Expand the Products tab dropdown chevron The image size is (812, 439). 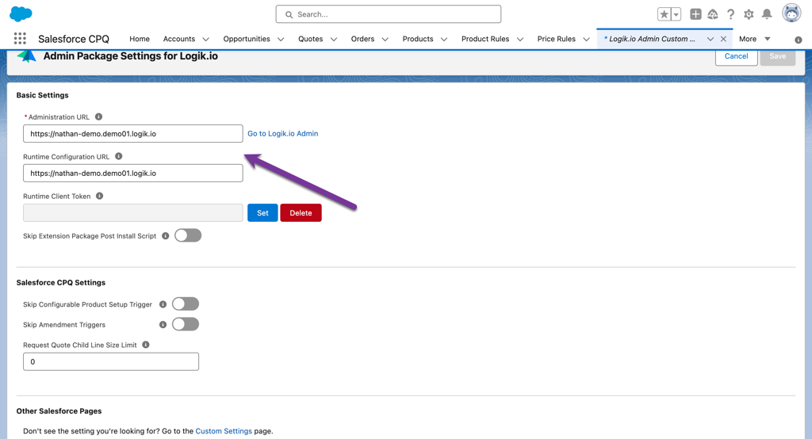(x=444, y=40)
